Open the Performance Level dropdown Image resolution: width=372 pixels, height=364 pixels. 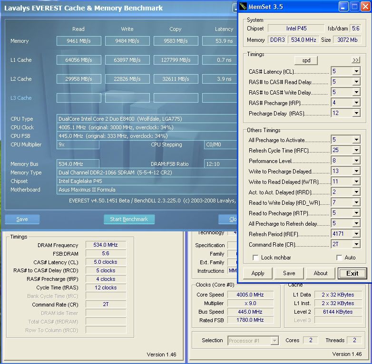[356, 161]
